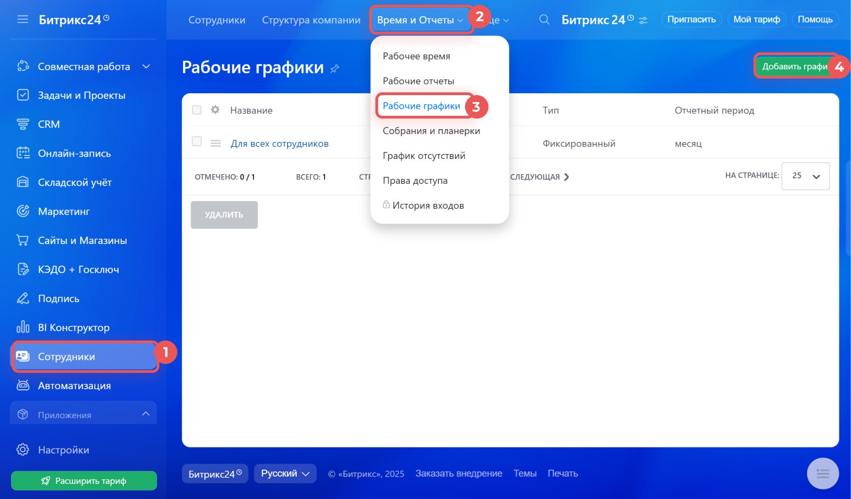Click the Помощь button
Image resolution: width=851 pixels, height=499 pixels.
(815, 19)
